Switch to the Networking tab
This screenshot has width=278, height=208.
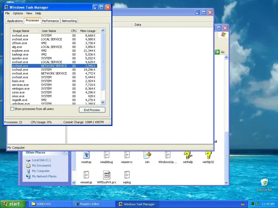pyautogui.click(x=69, y=21)
